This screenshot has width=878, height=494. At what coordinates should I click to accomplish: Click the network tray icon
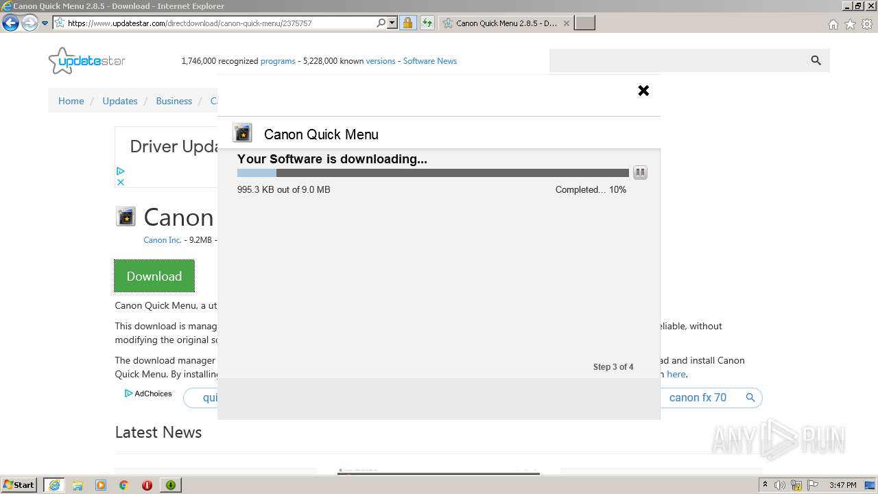(796, 485)
